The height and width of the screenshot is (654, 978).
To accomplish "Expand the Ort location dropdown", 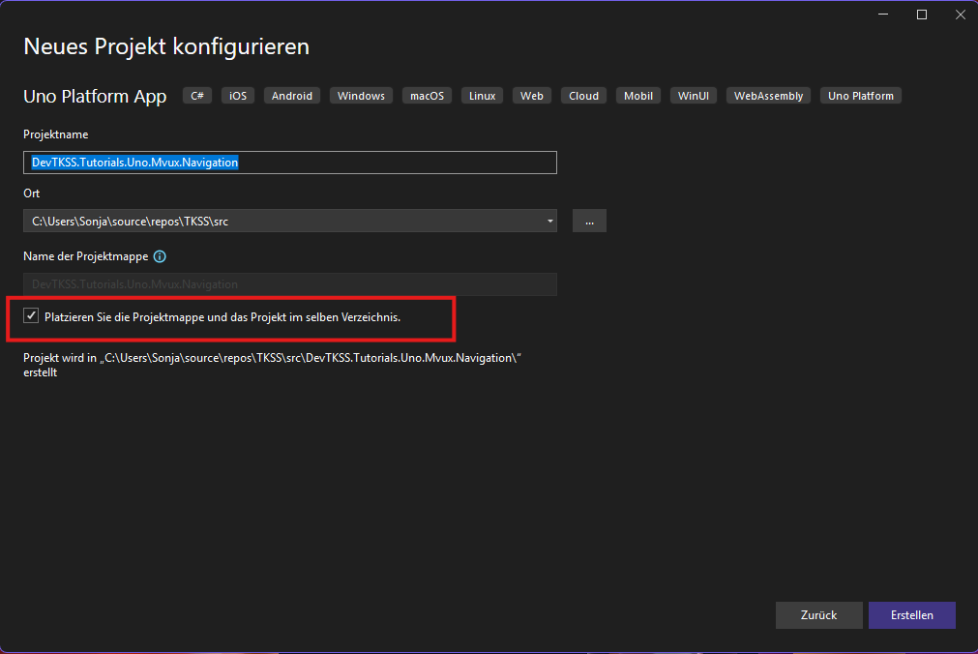I will pyautogui.click(x=550, y=222).
